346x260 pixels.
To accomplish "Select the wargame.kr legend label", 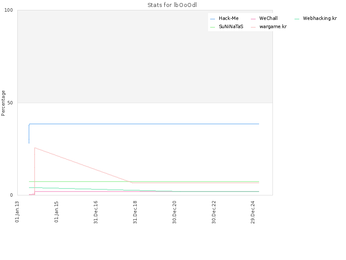I will coord(273,26).
